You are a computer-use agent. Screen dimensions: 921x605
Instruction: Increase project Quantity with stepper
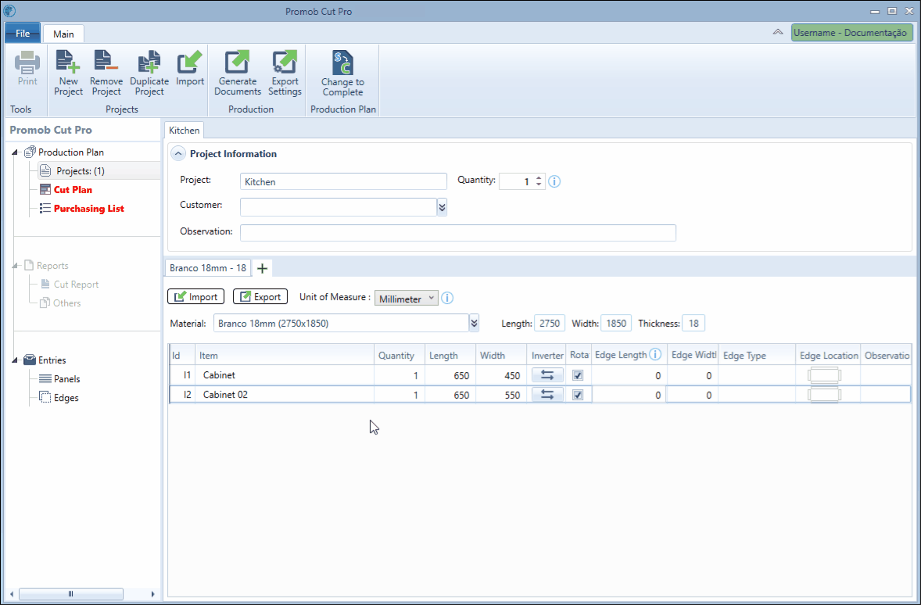pos(539,178)
